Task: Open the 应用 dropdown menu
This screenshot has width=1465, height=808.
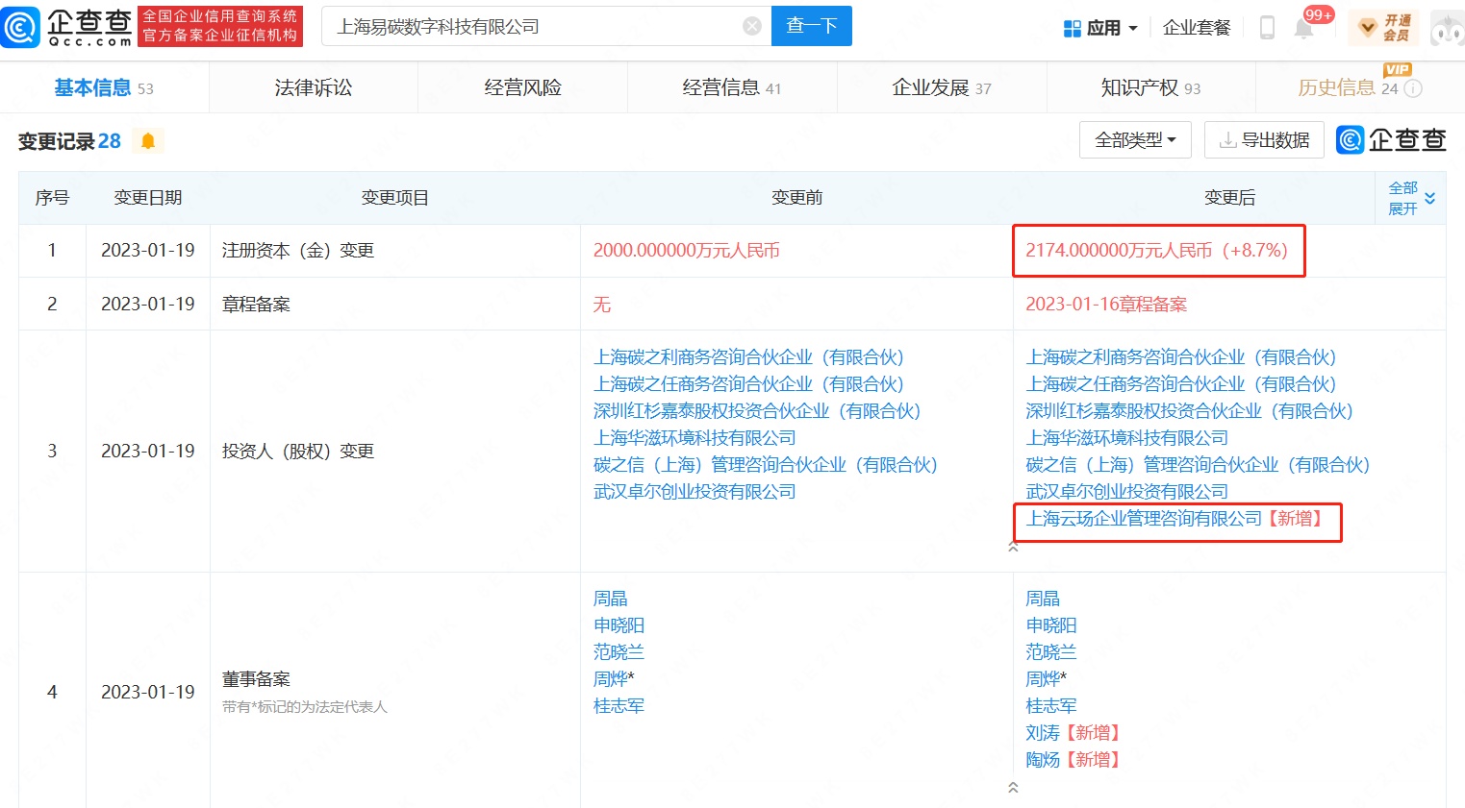Action: (1100, 28)
